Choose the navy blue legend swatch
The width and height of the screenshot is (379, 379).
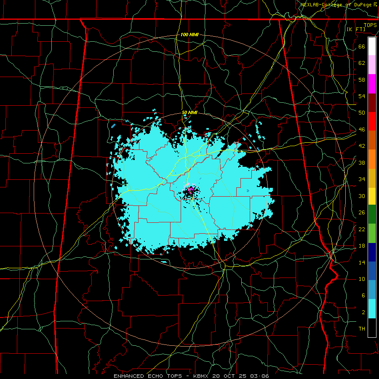pos(372,252)
